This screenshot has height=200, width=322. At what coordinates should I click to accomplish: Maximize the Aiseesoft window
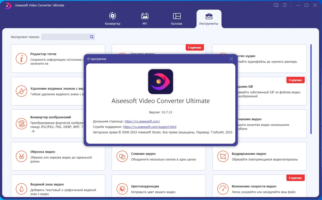tap(306, 5)
